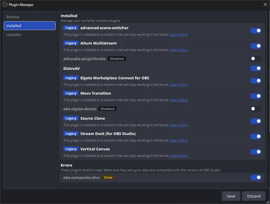Click the DistroAV plugin name
The height and width of the screenshot is (204, 270).
click(x=72, y=69)
